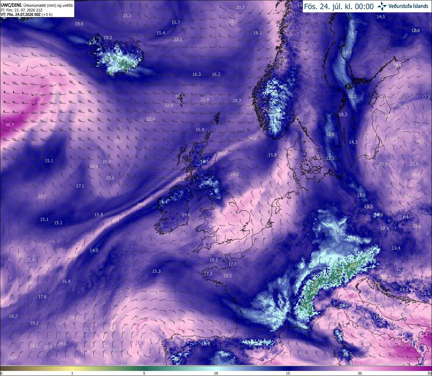Screen dimensions: 432x376
Task: Click the 1 mark on the color scale
Action: (x=72, y=373)
